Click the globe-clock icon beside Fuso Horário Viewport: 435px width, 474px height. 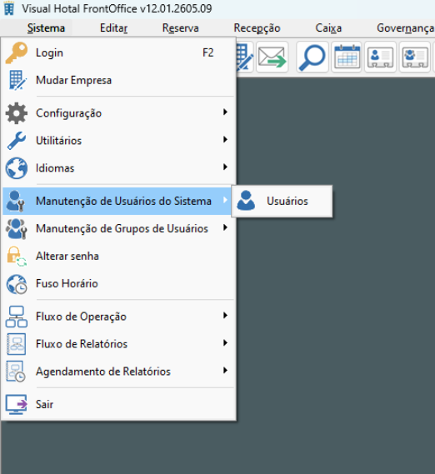17,284
